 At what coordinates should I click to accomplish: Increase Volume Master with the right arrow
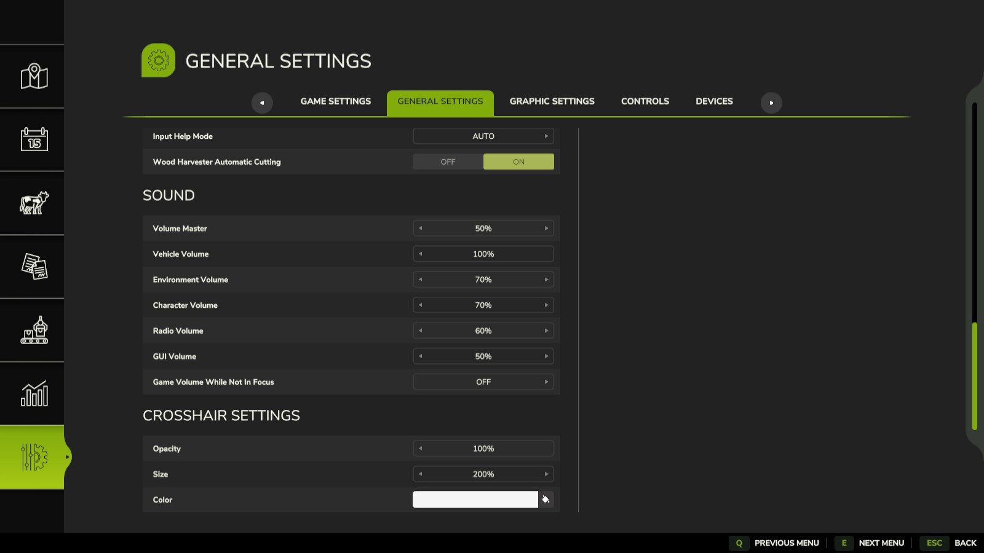point(546,228)
